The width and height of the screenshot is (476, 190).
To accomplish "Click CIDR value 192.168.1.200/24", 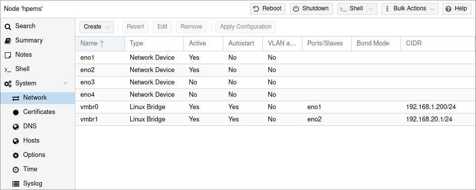I will 431,107.
